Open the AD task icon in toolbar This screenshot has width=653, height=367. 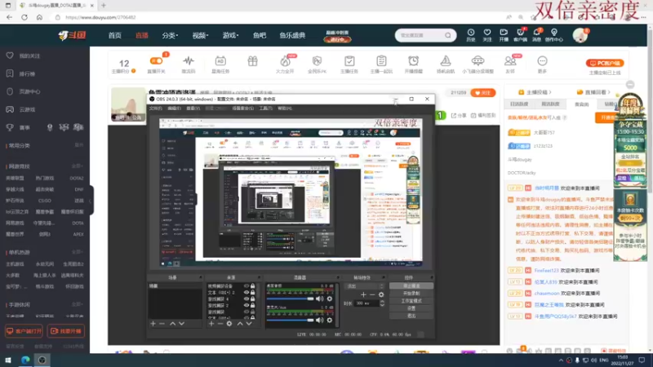click(220, 60)
